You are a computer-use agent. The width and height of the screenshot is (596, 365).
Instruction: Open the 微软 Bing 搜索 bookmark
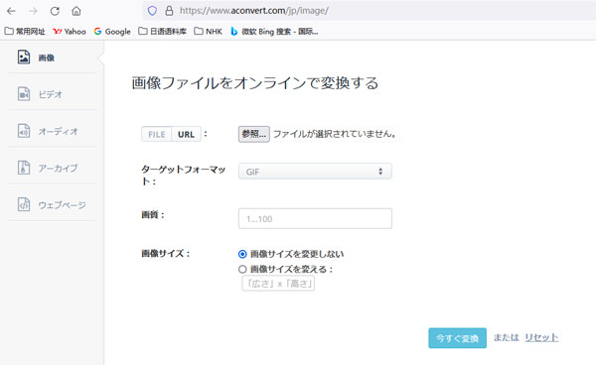pyautogui.click(x=274, y=32)
